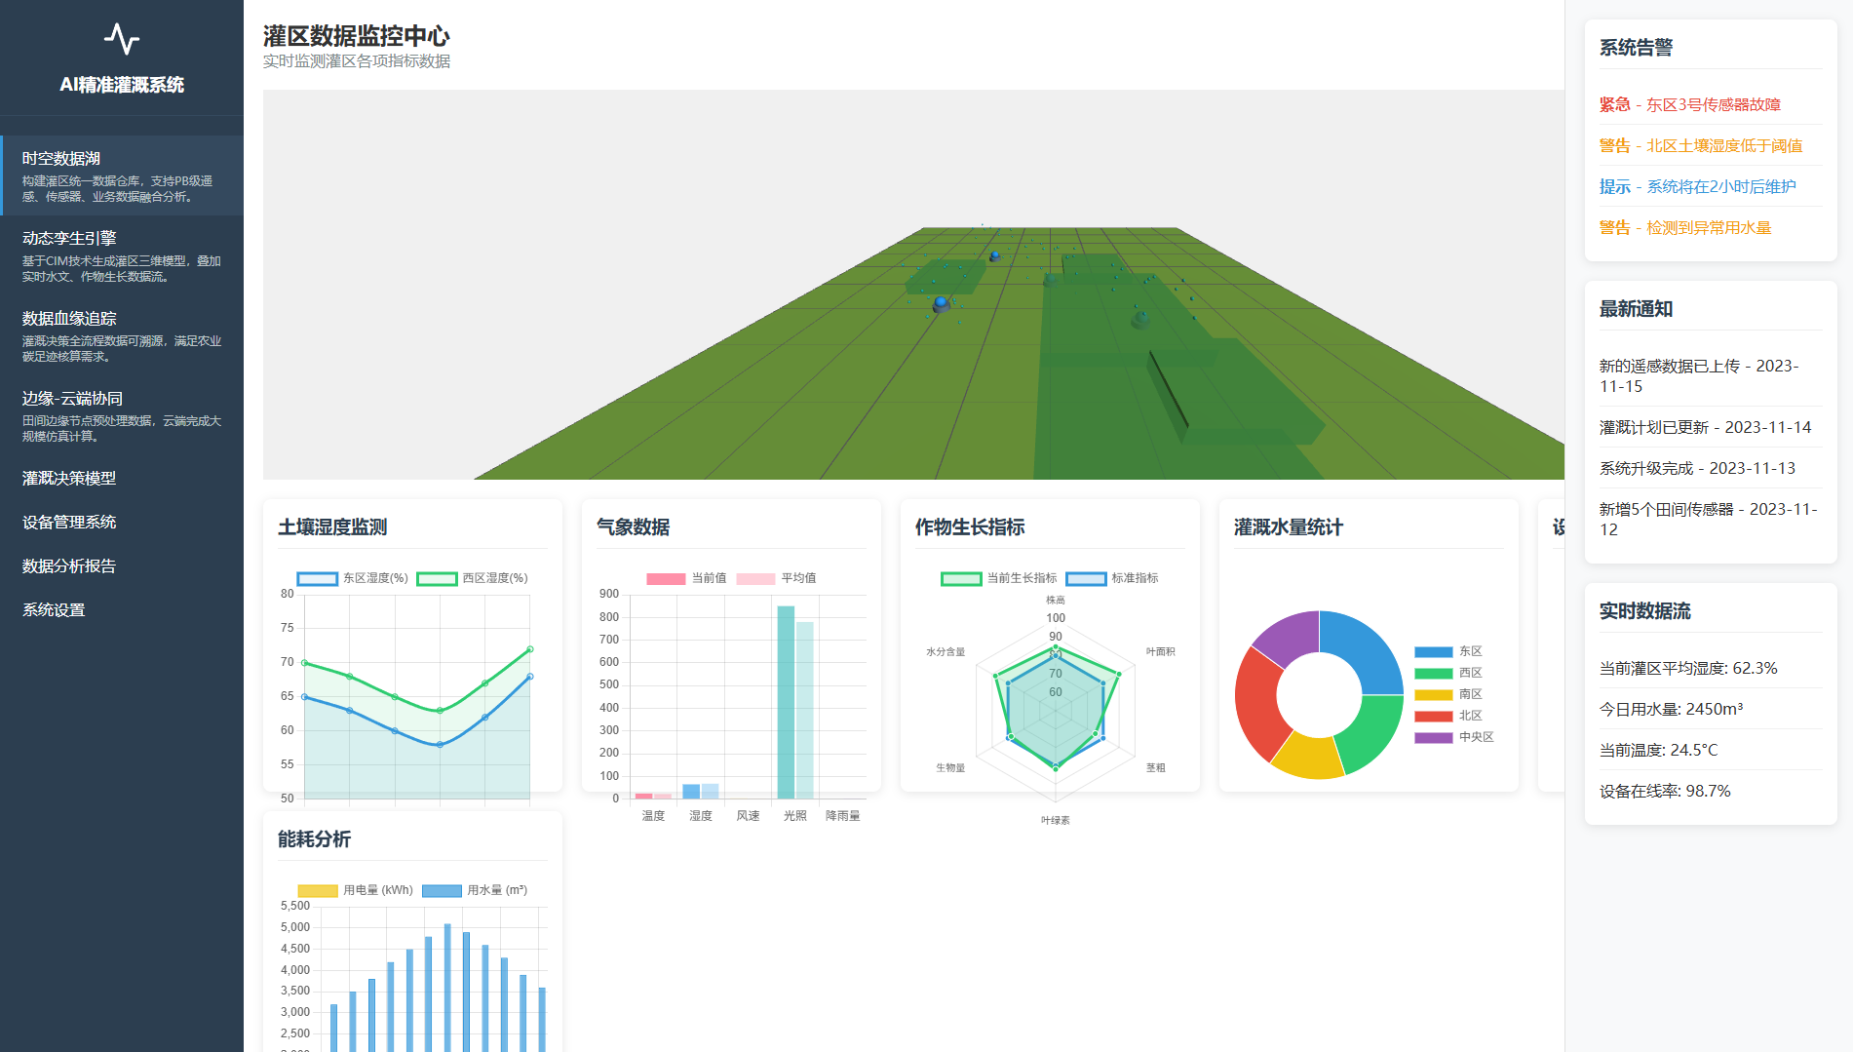
Task: Click the 中央区 purple legend swatch
Action: (x=1433, y=738)
